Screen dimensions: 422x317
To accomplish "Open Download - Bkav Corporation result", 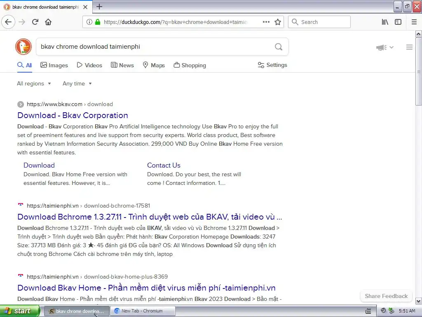I will tap(73, 116).
